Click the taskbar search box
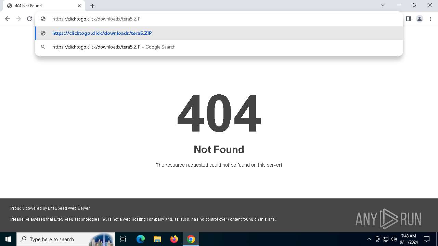 (66, 239)
